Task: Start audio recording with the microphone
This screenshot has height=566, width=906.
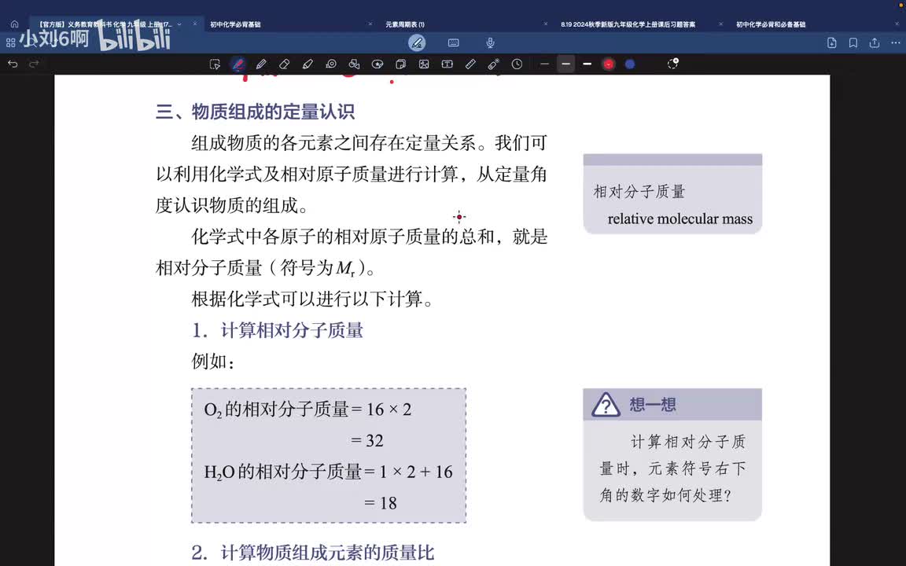Action: [490, 42]
